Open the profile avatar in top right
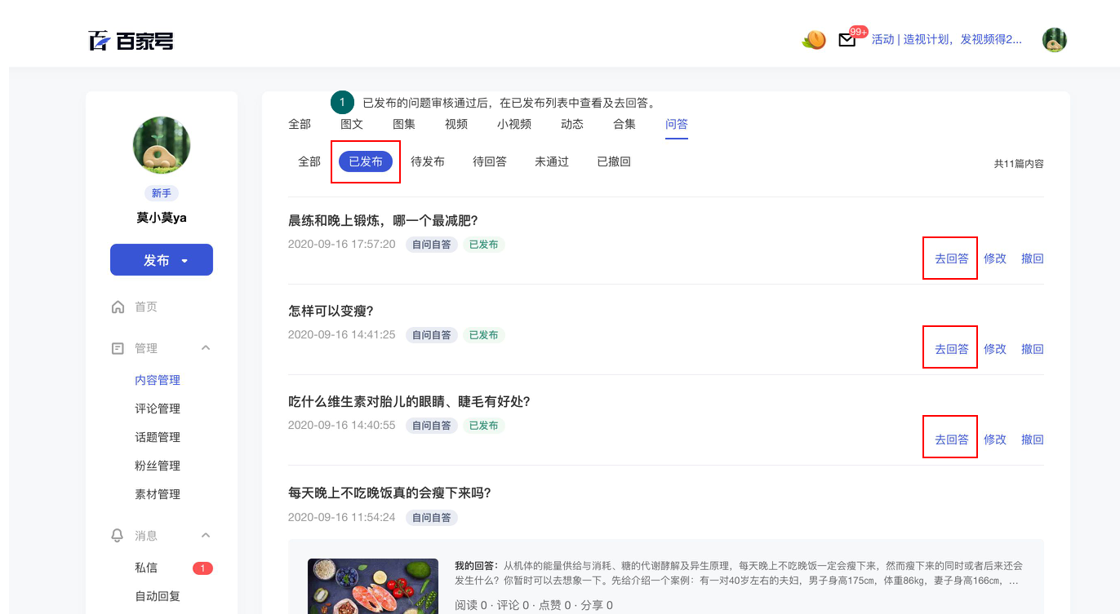Screen dimensions: 1120x614 point(1055,39)
